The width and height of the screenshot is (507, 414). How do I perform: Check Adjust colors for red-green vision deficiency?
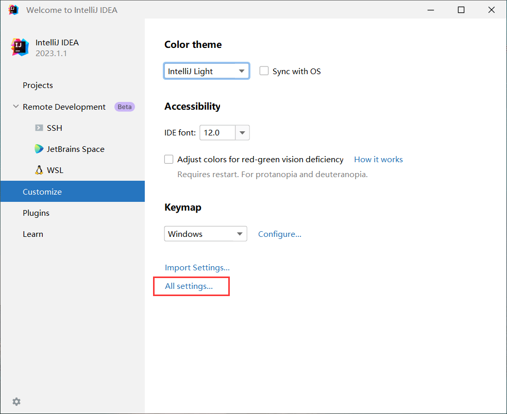tap(168, 159)
